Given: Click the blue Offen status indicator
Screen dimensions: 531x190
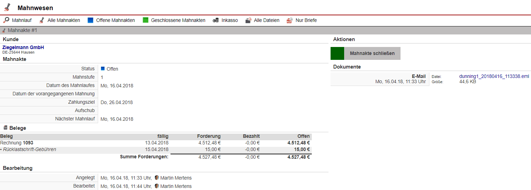Looking at the screenshot, I should (103, 69).
